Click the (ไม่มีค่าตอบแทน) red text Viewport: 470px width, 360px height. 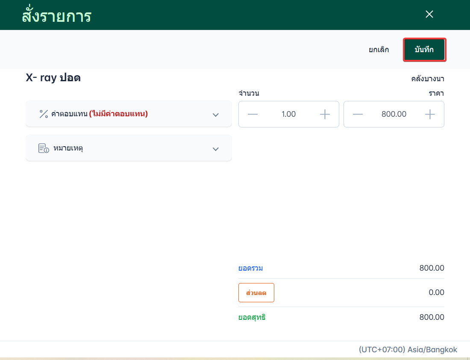point(118,114)
